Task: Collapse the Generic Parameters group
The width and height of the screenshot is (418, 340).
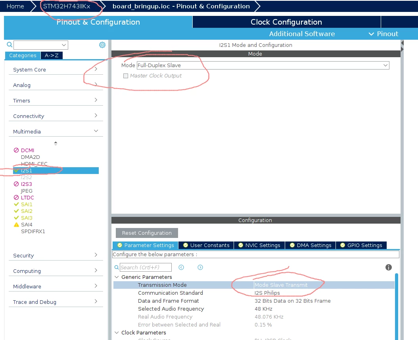Action: pyautogui.click(x=117, y=277)
